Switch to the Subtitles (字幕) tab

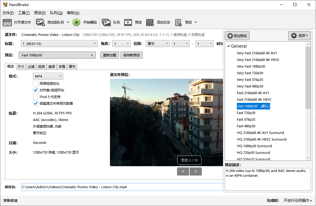click(x=62, y=67)
